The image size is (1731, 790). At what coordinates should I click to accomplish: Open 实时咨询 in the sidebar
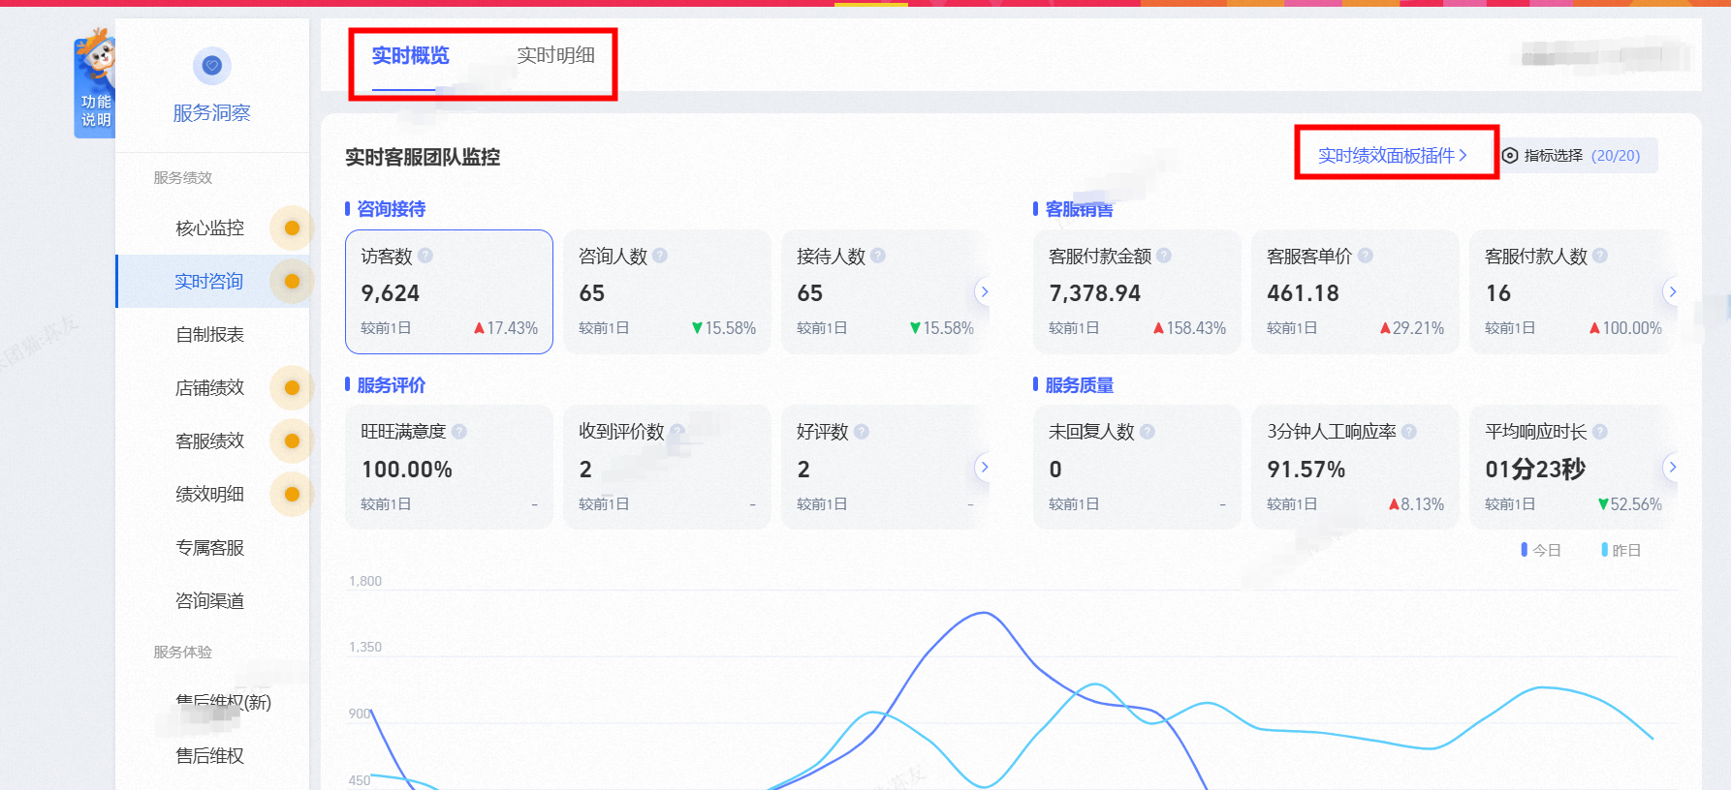point(210,282)
